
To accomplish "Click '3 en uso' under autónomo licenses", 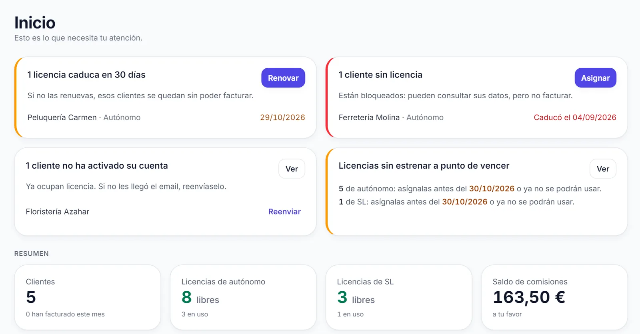I will coord(195,314).
